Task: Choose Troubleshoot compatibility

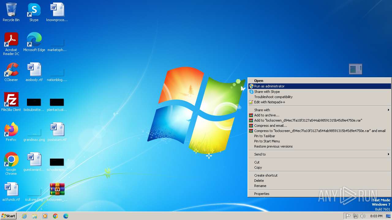Action: 319,97
